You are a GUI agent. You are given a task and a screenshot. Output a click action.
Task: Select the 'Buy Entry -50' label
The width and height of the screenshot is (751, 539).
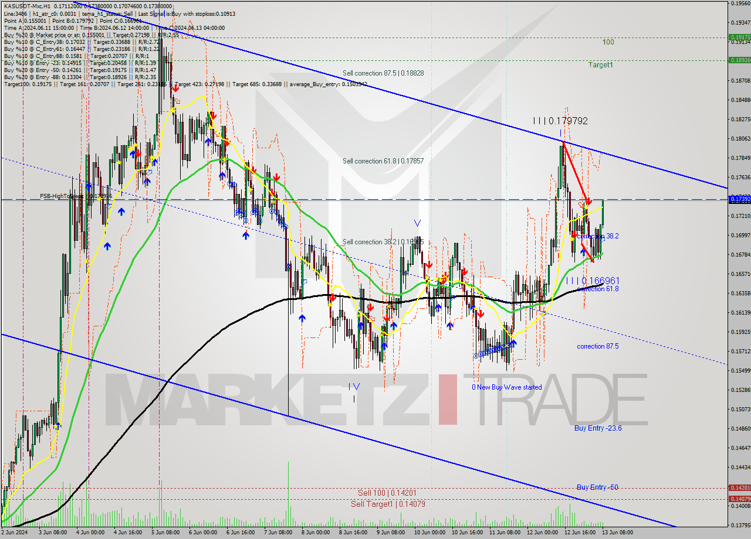click(x=597, y=487)
